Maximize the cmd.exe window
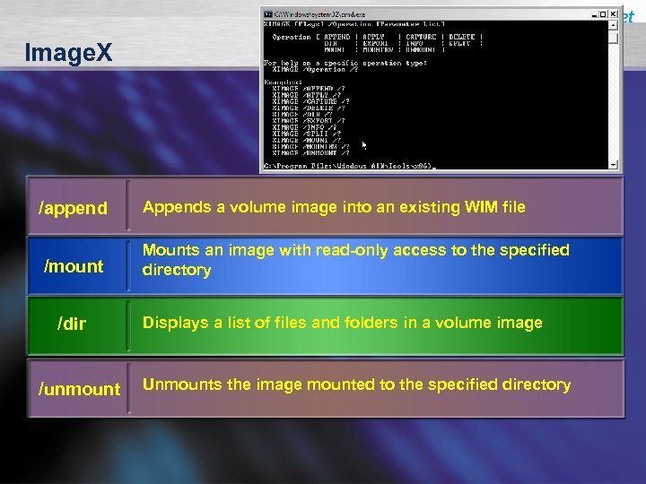Image resolution: width=646 pixels, height=484 pixels. coord(604,14)
